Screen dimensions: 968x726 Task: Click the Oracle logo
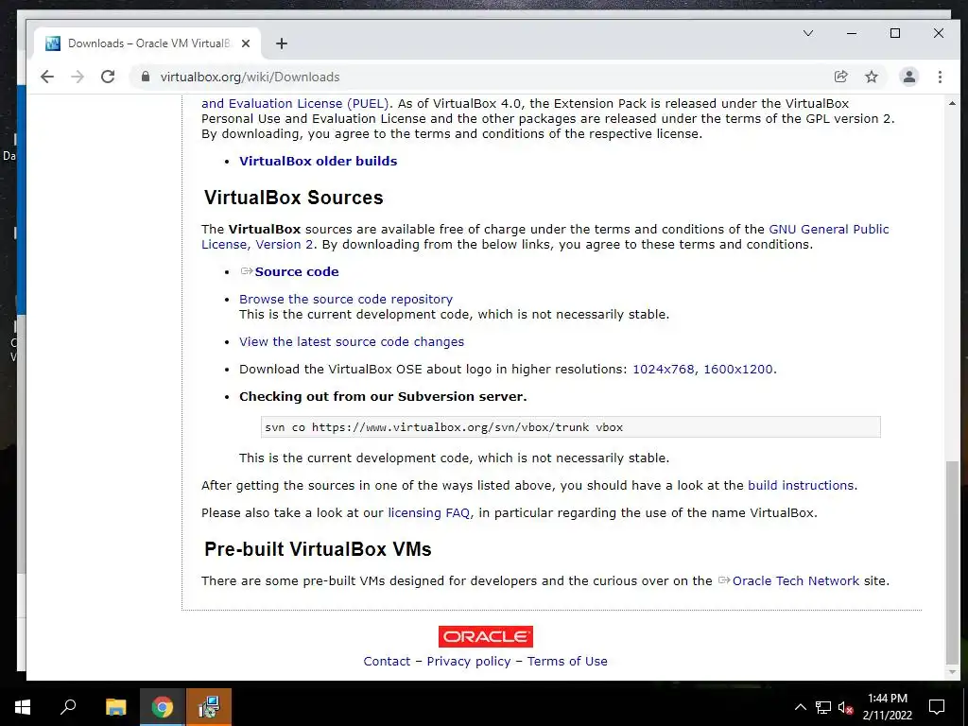tap(486, 636)
